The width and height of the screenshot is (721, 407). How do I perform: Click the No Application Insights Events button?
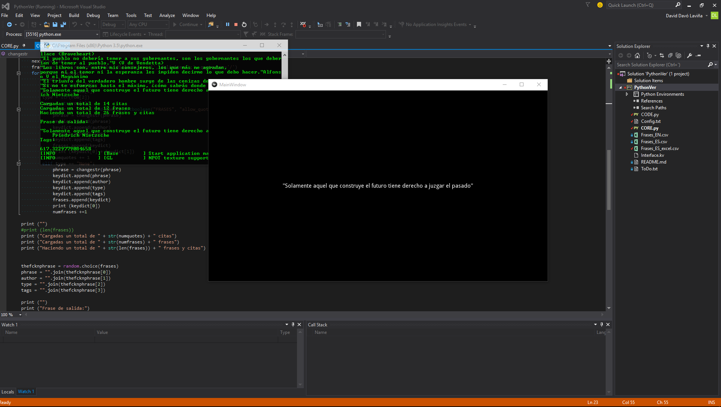(436, 24)
